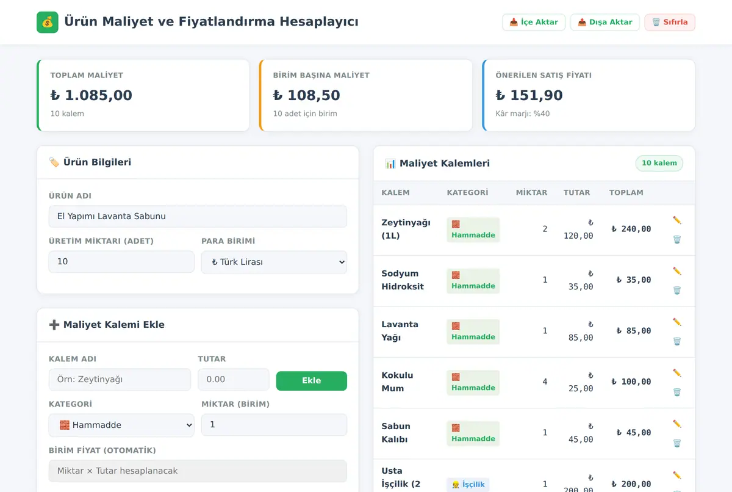732x492 pixels.
Task: Click the Sodyum Hidroksit item name
Action: tap(403, 280)
